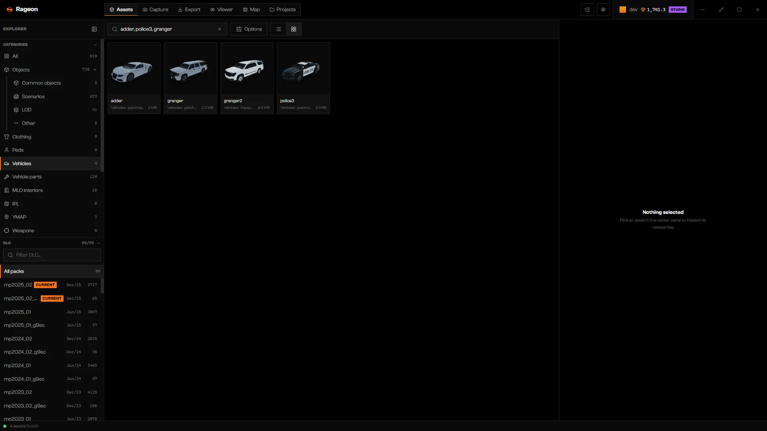Open settings gear icon
Viewport: 767px width, 431px height.
[603, 10]
